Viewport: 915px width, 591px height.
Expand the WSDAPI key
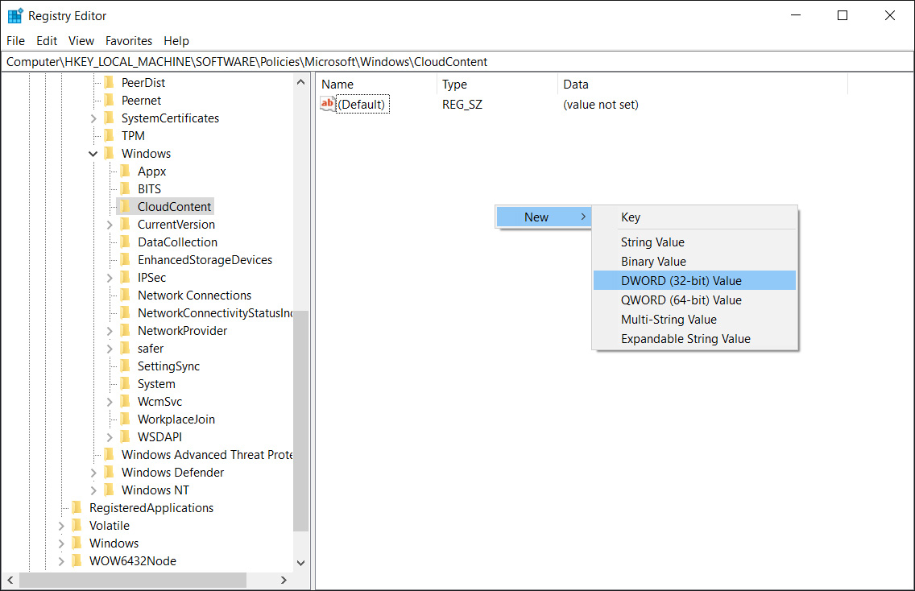click(109, 437)
